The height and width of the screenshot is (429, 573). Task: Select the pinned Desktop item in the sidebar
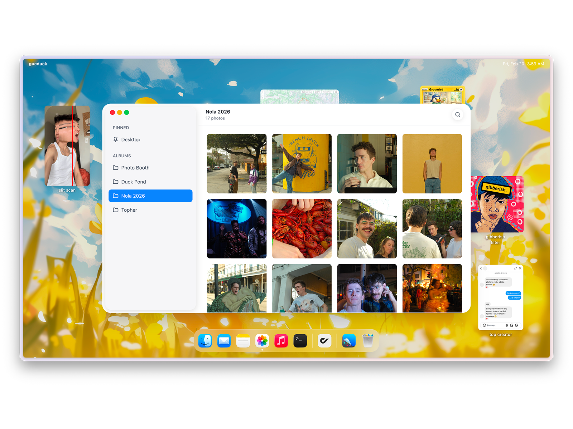click(131, 140)
